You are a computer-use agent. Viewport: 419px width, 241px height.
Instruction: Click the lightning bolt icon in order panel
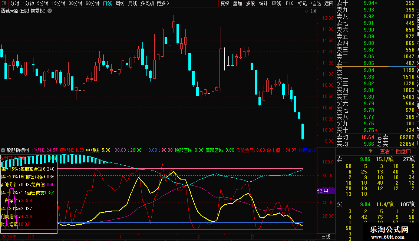[x=370, y=151]
